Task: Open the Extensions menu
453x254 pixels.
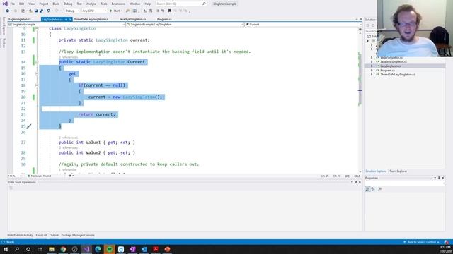Action: 118,4
